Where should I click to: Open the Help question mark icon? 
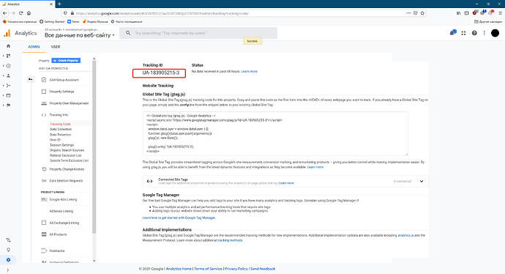[x=474, y=33]
